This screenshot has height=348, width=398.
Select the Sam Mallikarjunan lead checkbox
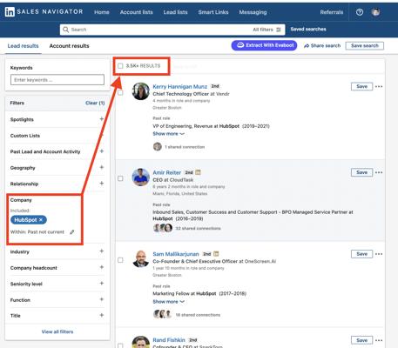point(120,260)
